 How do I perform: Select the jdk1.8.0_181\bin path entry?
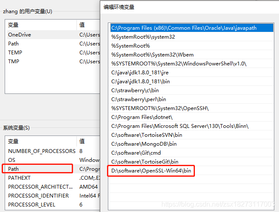(192, 81)
